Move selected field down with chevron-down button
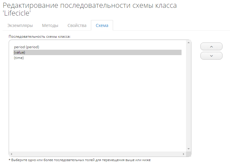This screenshot has height=165, width=230. click(x=211, y=56)
